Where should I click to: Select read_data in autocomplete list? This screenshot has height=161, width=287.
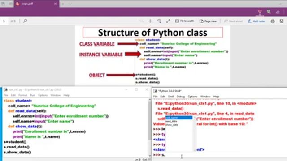[179, 121]
